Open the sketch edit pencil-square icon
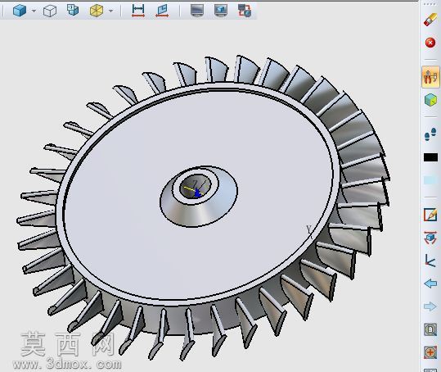This screenshot has width=441, height=372. 430,215
